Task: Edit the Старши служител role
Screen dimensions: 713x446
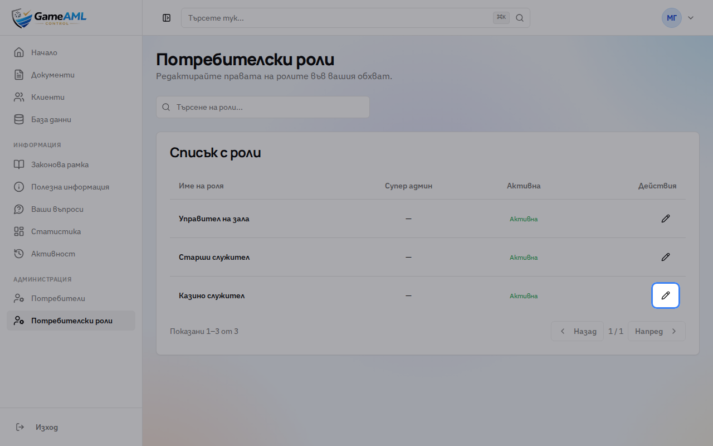Action: click(x=665, y=257)
